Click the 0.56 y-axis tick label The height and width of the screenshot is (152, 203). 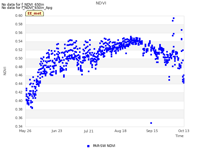pyautogui.click(x=19, y=33)
